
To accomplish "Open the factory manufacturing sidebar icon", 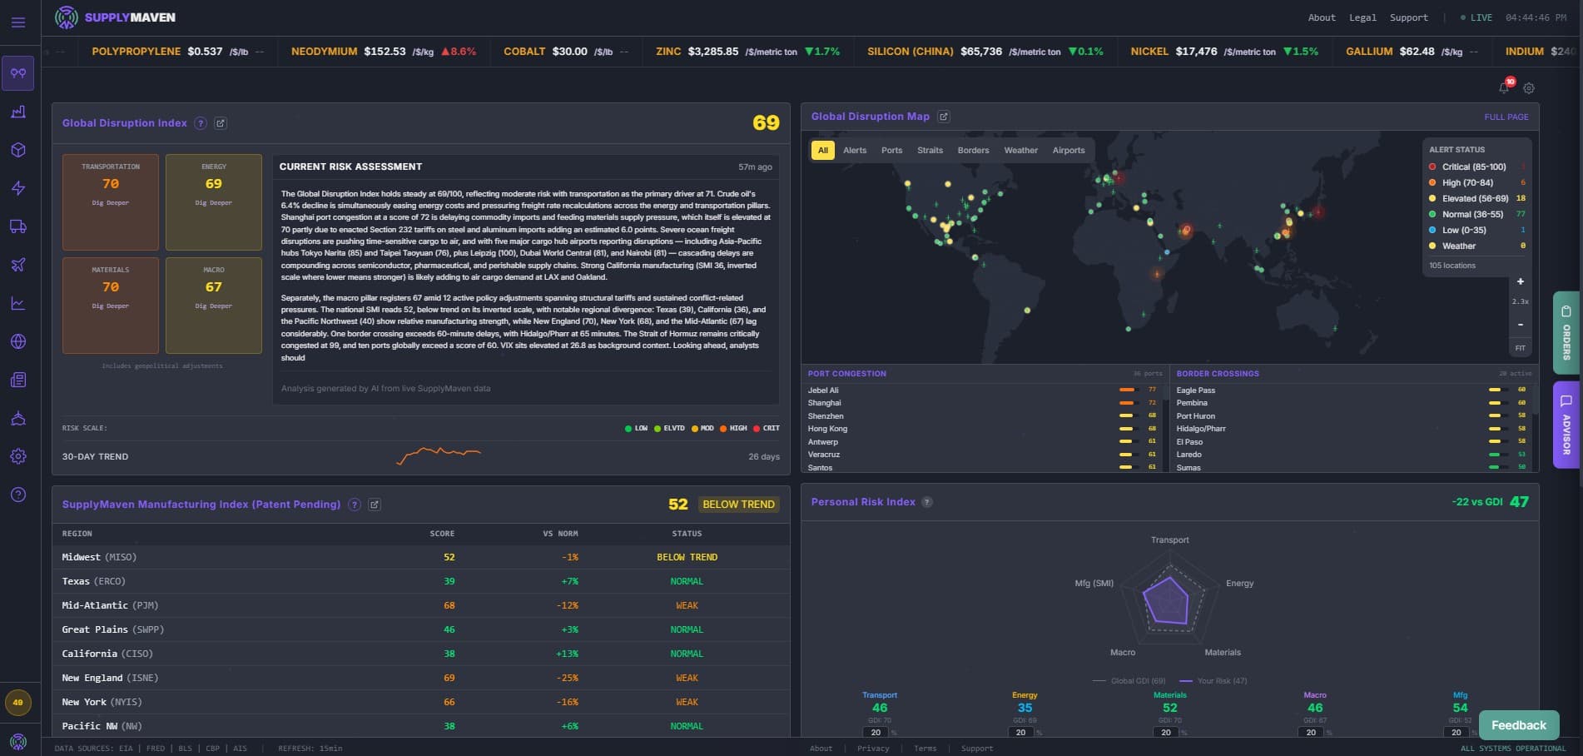I will 18,112.
